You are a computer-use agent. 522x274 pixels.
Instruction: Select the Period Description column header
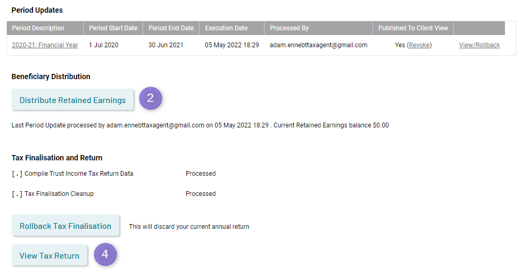click(45, 28)
